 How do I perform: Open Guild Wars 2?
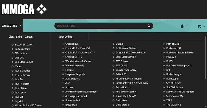click(x=122, y=105)
